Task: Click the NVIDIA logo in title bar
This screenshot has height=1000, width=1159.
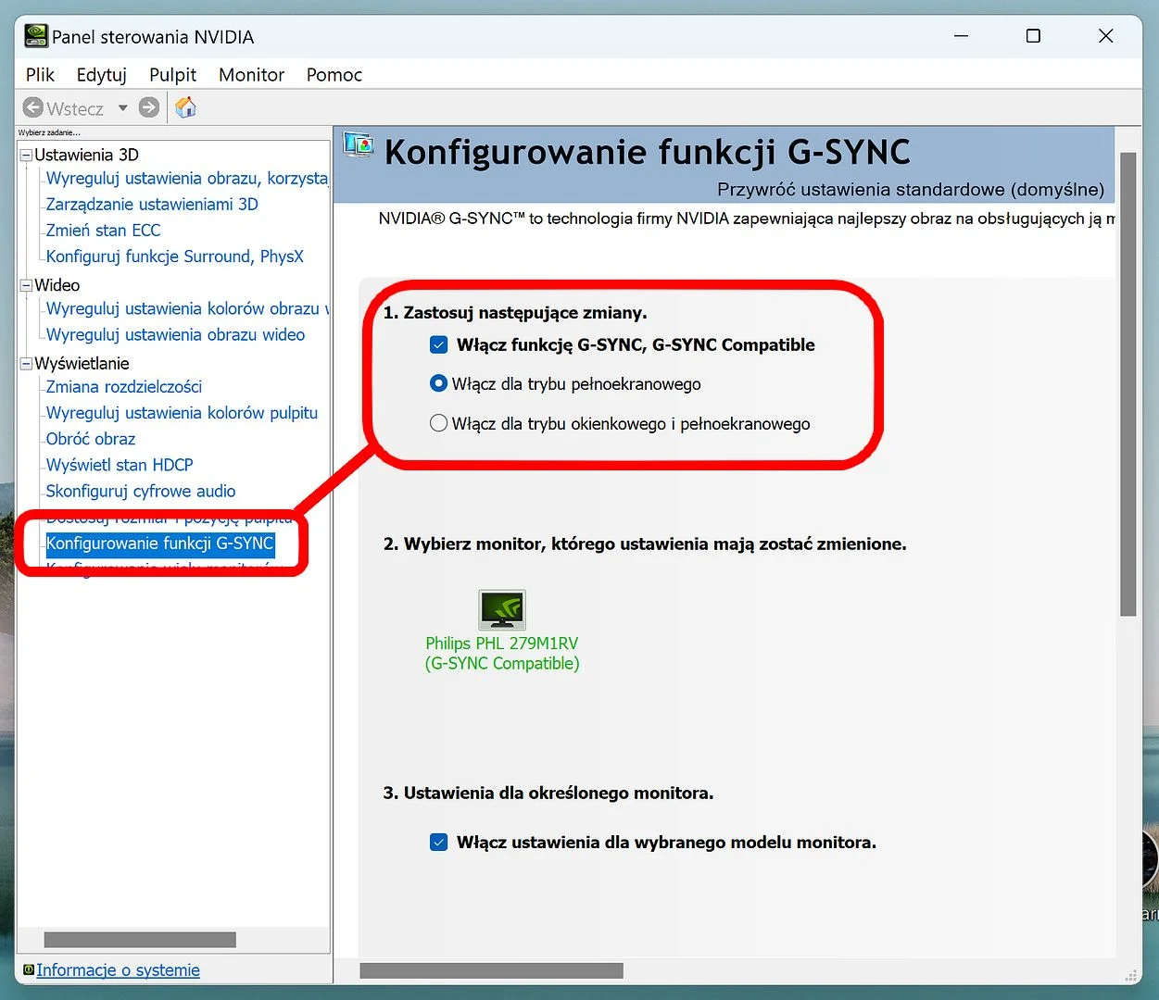Action: coord(36,36)
